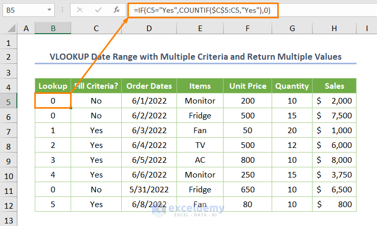Select cell containing 5/31/2022
This screenshot has height=226, width=377.
[x=149, y=189]
